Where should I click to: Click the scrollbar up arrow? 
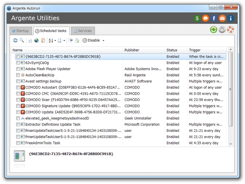pos(231,50)
